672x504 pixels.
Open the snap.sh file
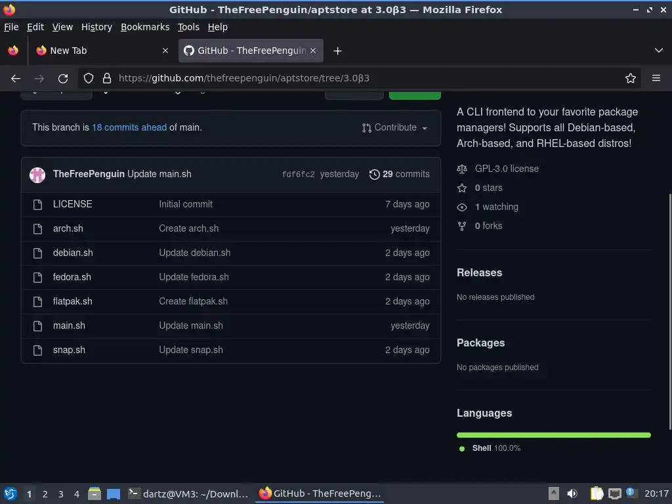[x=69, y=350]
